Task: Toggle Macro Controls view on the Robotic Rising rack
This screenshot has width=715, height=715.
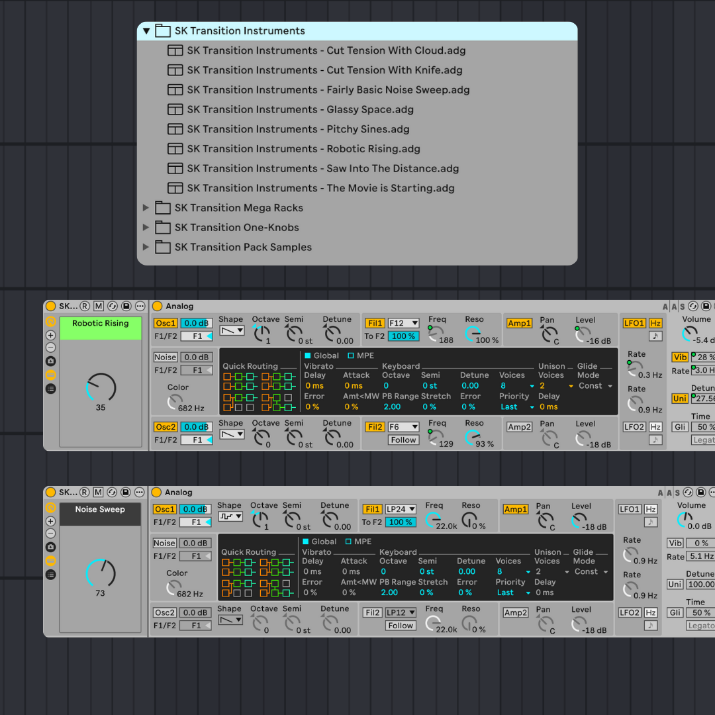Action: click(50, 375)
